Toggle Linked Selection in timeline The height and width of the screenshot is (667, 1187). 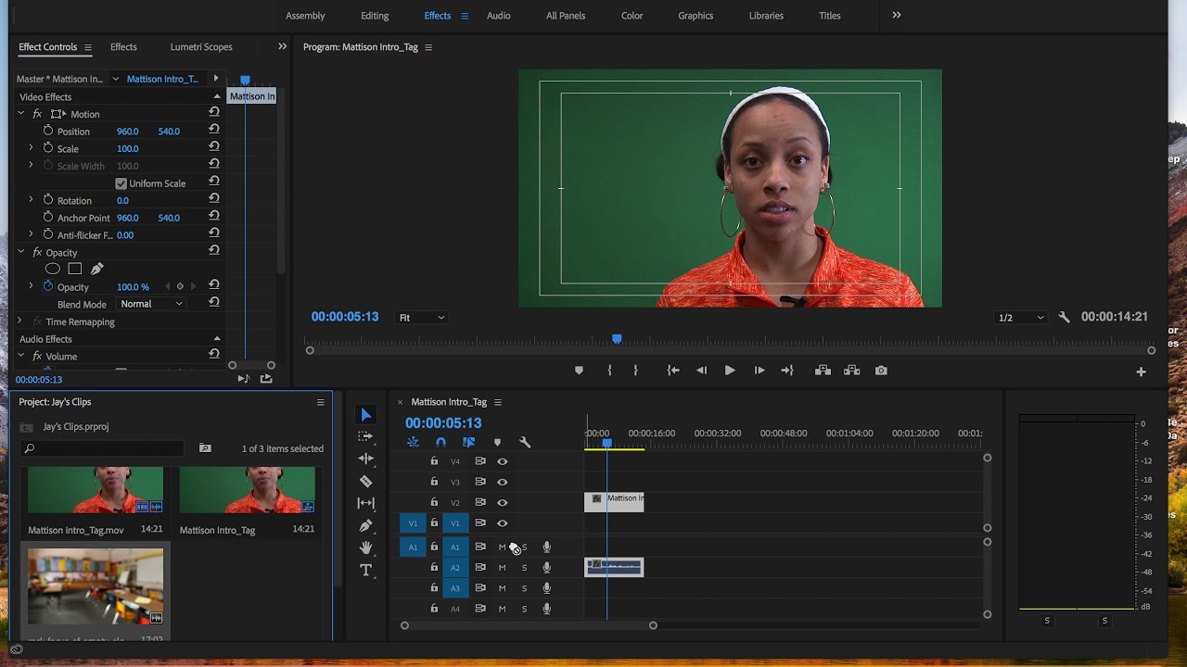pos(468,443)
